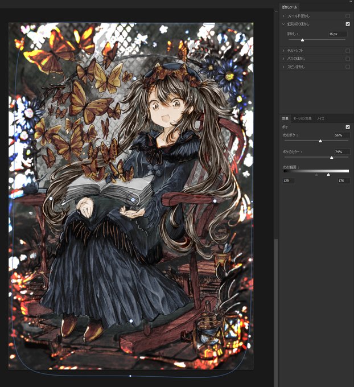Click the white handle of 光の範囲 gradient

point(328,175)
